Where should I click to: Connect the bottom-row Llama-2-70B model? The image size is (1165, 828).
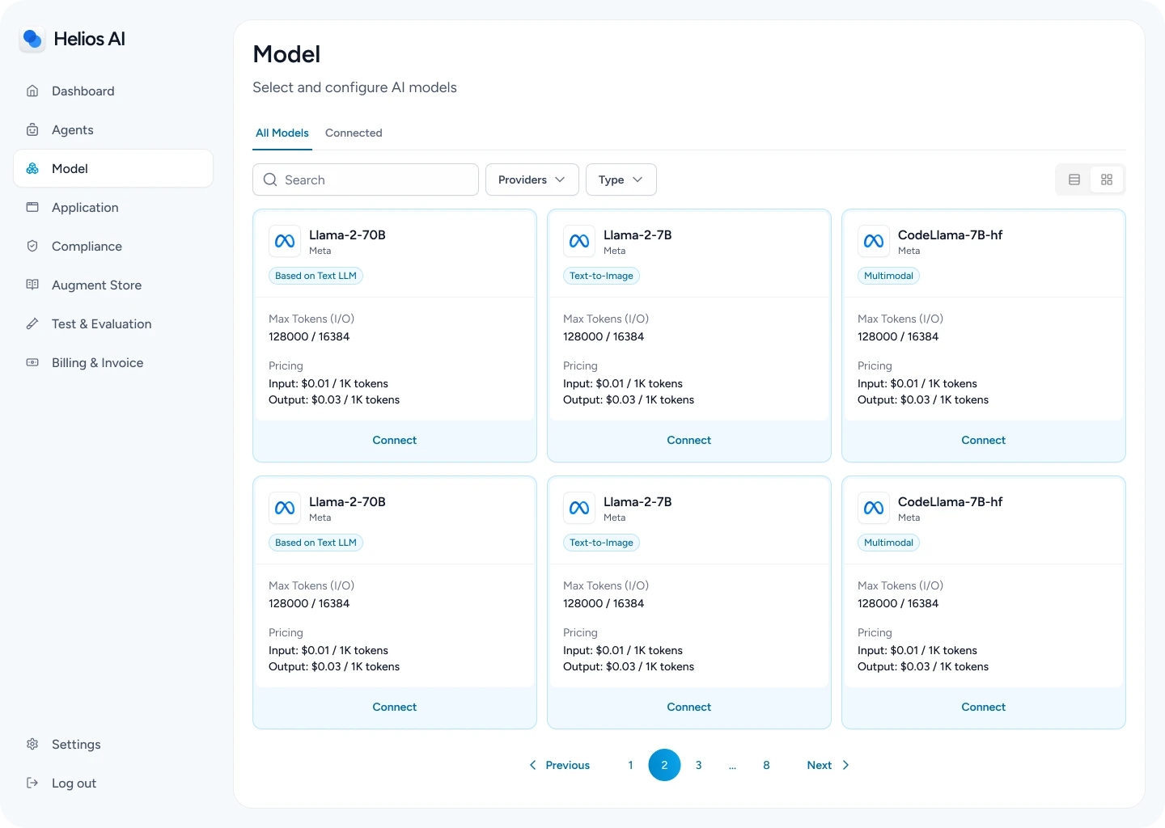[395, 707]
